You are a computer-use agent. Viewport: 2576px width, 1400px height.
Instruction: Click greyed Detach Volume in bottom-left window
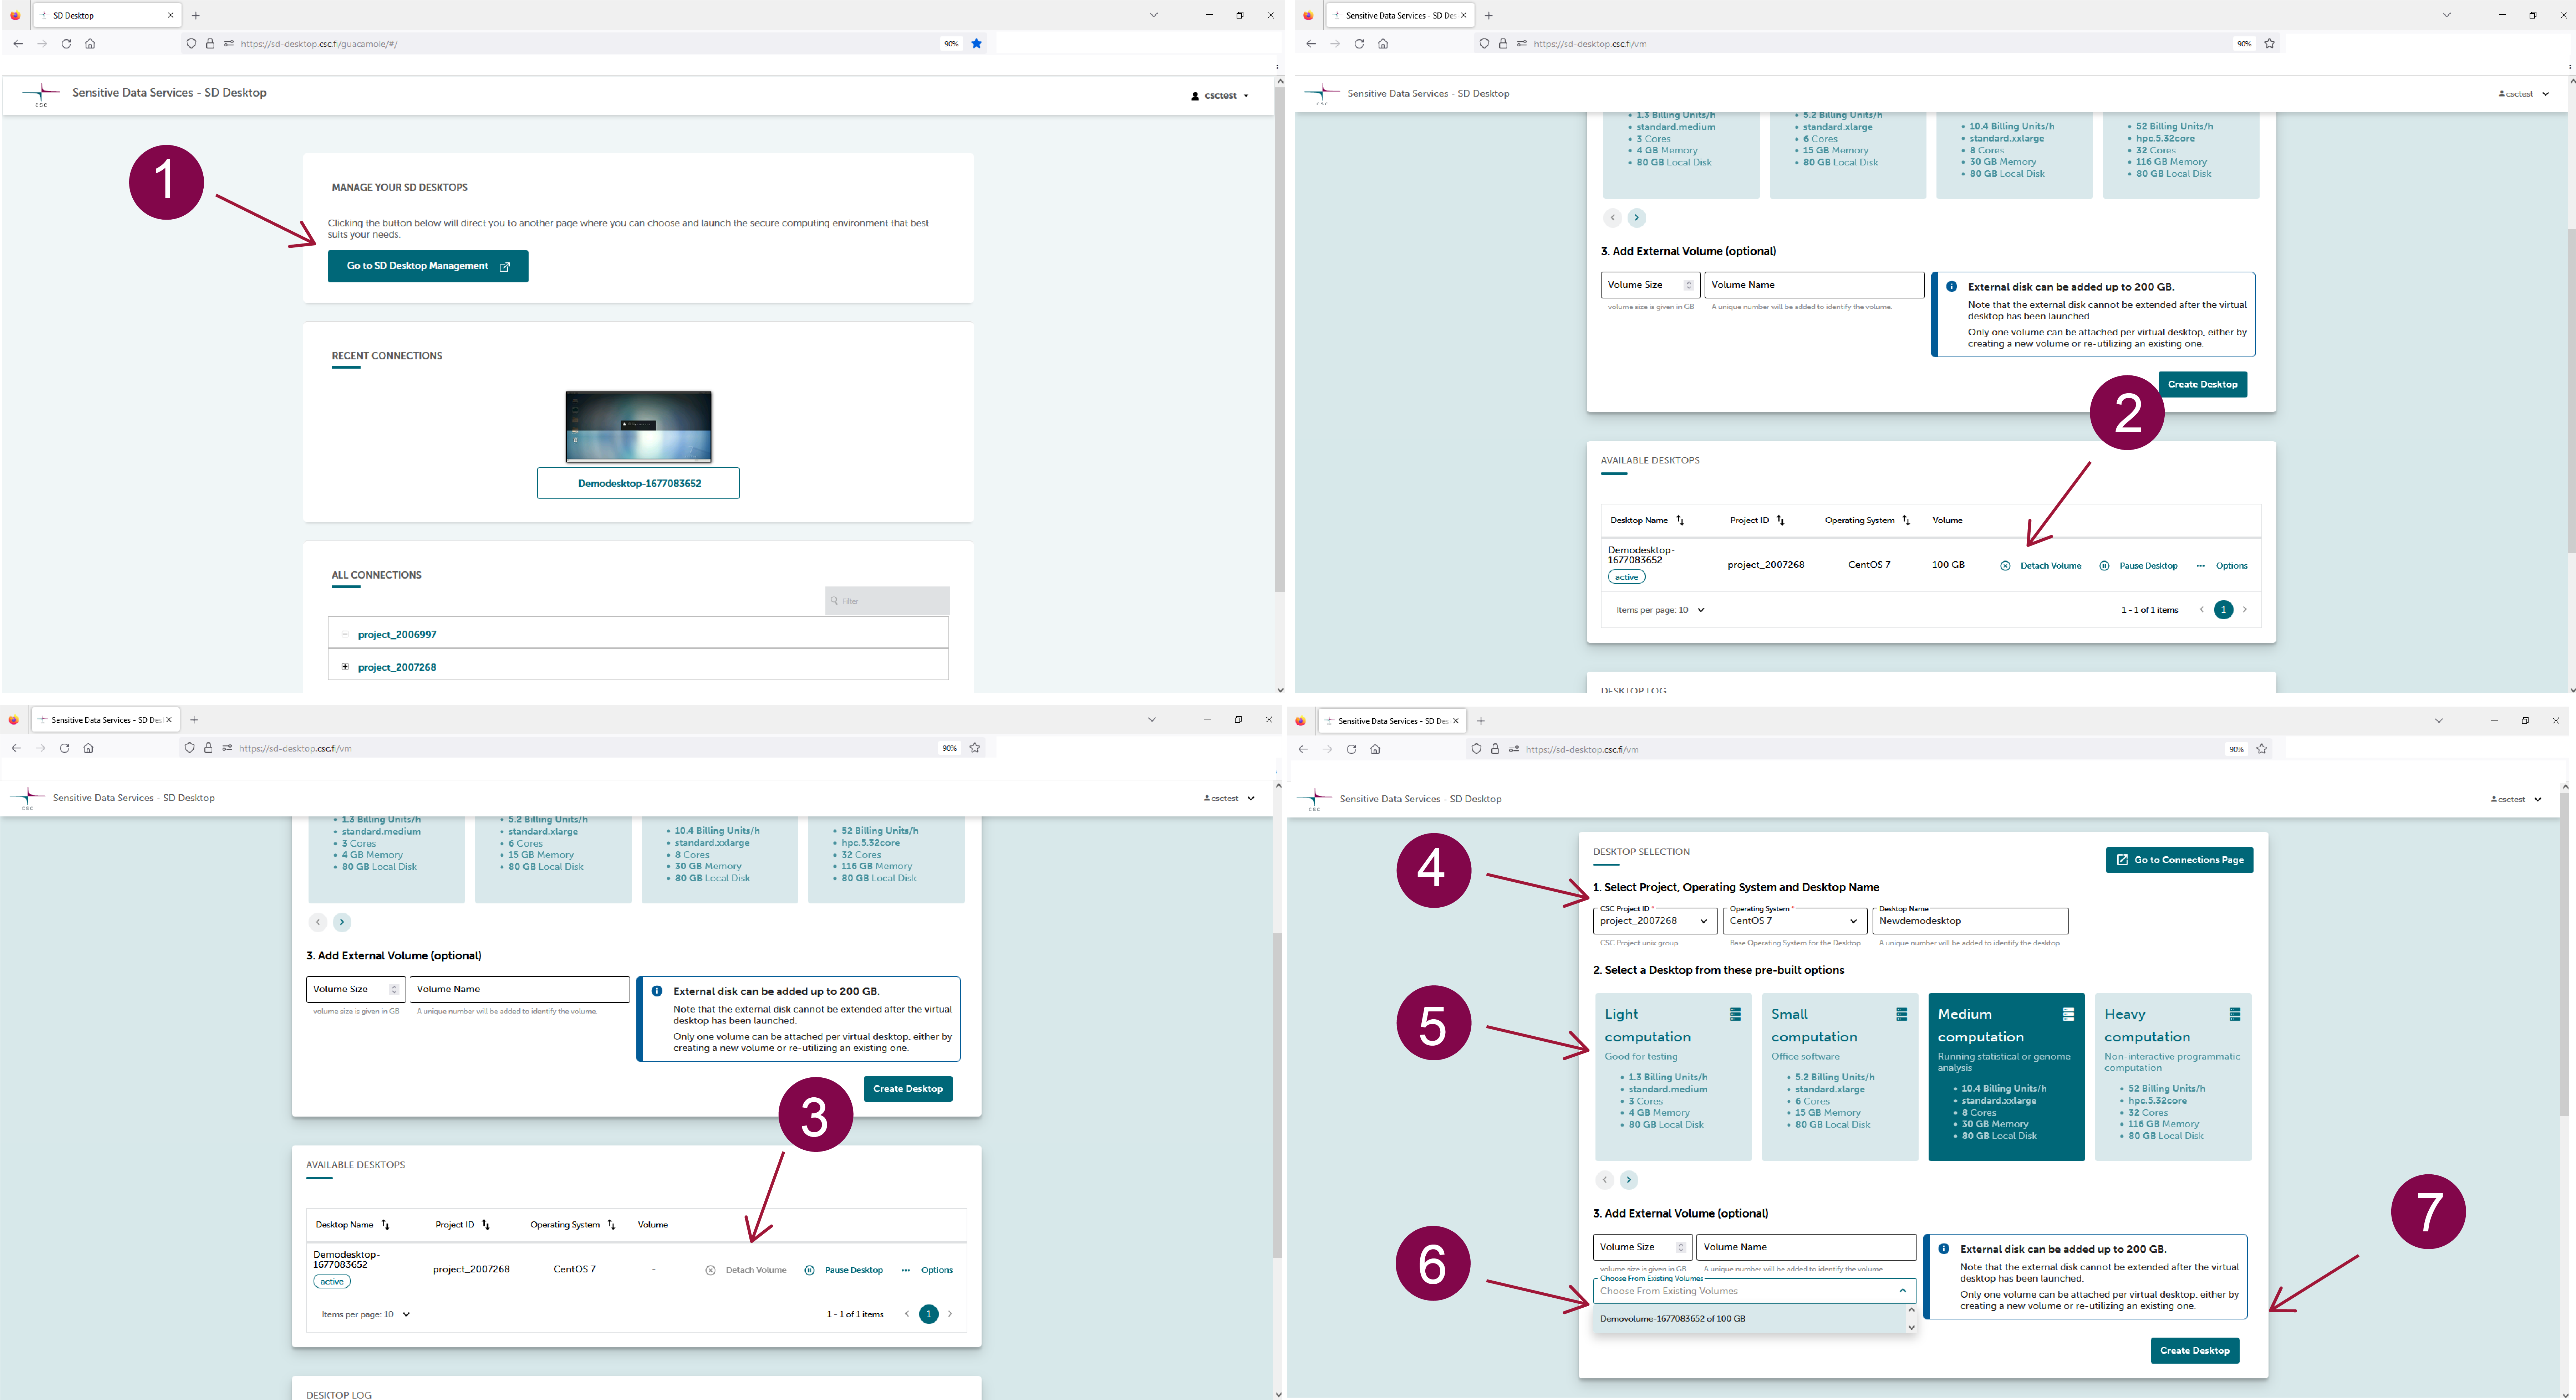tap(746, 1270)
